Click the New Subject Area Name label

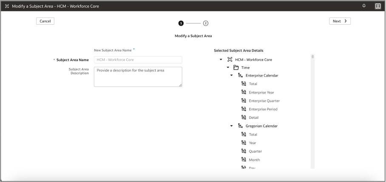click(113, 50)
